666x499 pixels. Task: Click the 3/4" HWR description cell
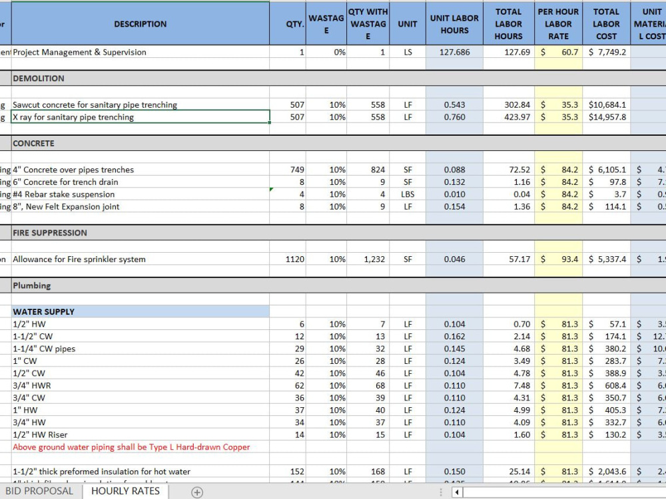pyautogui.click(x=140, y=386)
